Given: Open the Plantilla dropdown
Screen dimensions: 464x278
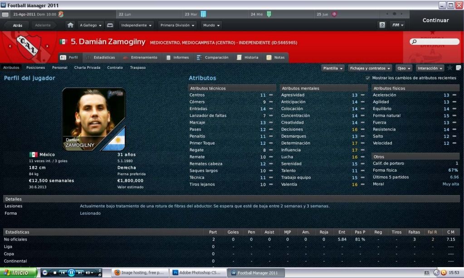Looking at the screenshot, I should click(333, 68).
